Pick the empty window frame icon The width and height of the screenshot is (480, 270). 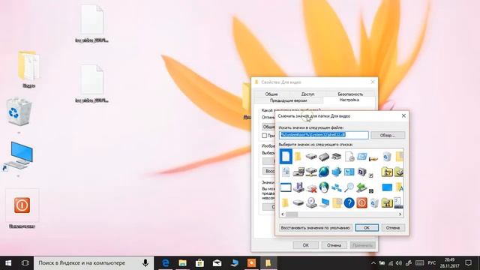point(286,187)
